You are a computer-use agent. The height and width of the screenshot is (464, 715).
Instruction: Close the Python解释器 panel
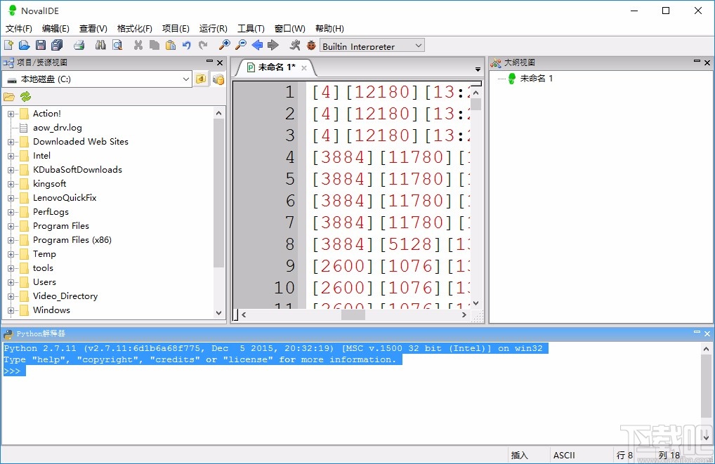[707, 333]
